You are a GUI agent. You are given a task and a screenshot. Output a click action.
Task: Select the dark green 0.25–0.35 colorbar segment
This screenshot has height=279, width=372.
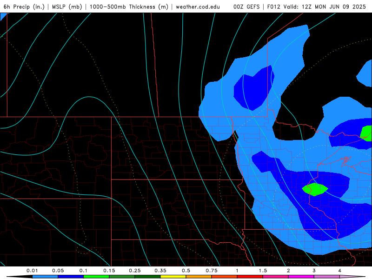(147, 277)
